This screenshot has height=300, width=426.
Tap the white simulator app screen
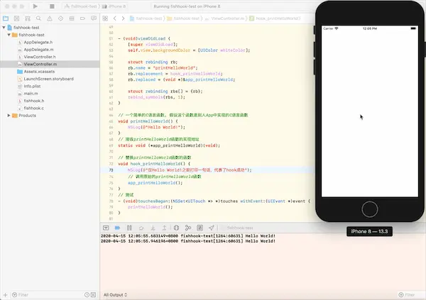(370, 111)
